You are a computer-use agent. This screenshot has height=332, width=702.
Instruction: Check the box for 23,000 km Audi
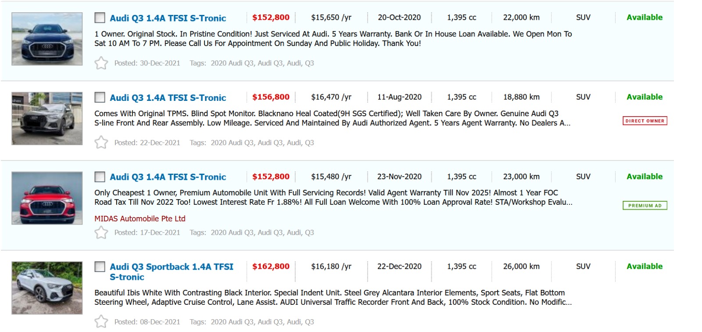pyautogui.click(x=100, y=177)
